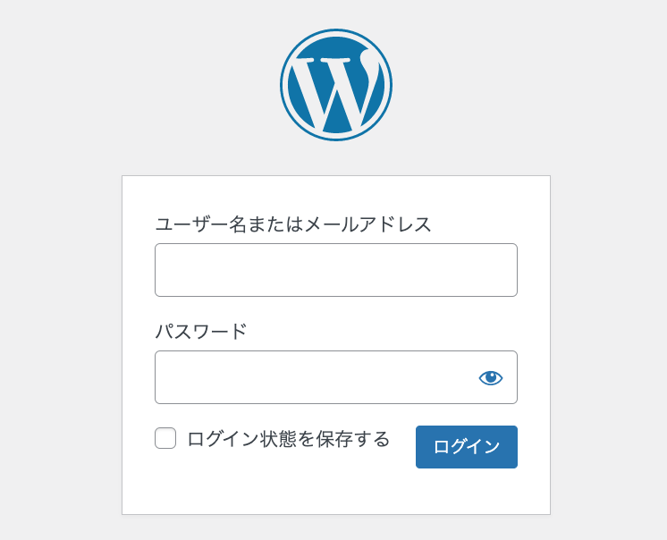Focus the ユーザー名またはメールアドレス input field
Viewport: 667px width, 540px height.
click(x=336, y=270)
